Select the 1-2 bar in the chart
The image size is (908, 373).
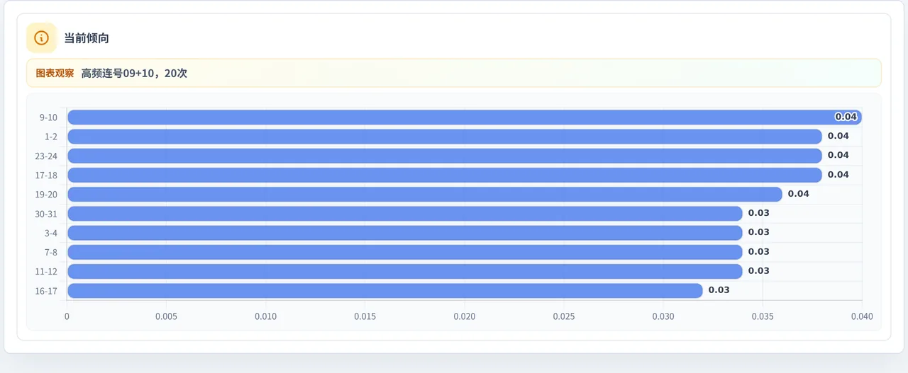pyautogui.click(x=445, y=137)
